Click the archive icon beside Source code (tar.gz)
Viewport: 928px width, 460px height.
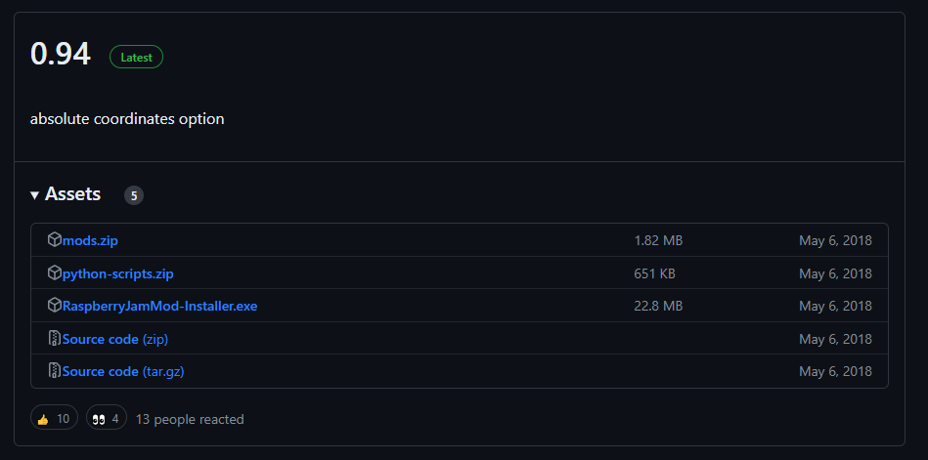pos(55,371)
